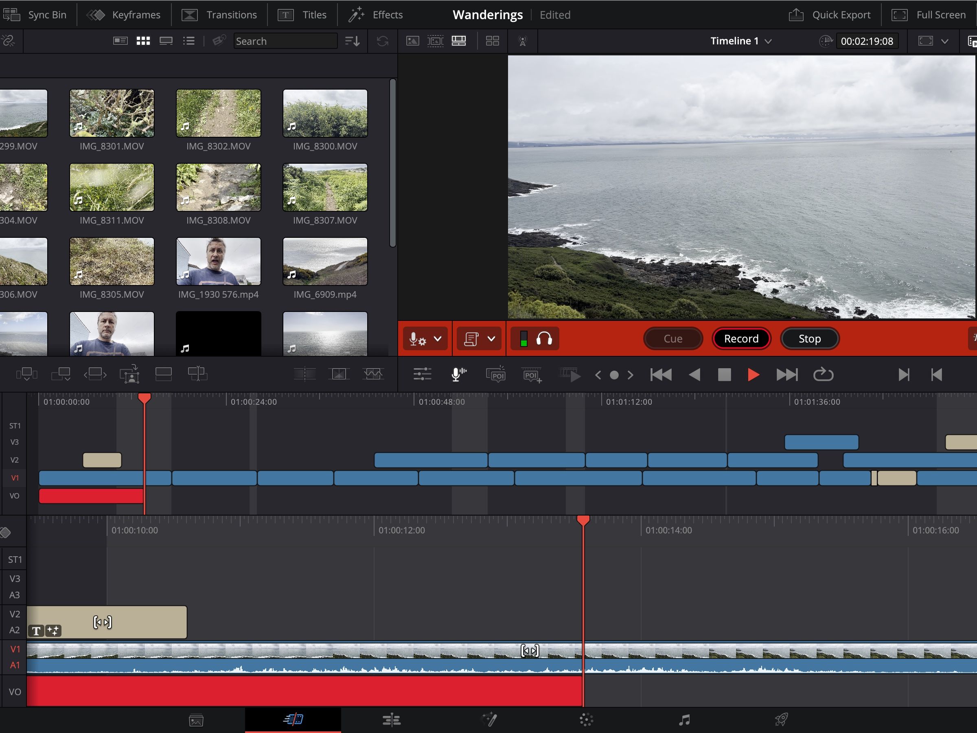Open the timeline tools adjustment icon
The height and width of the screenshot is (733, 977).
click(422, 374)
